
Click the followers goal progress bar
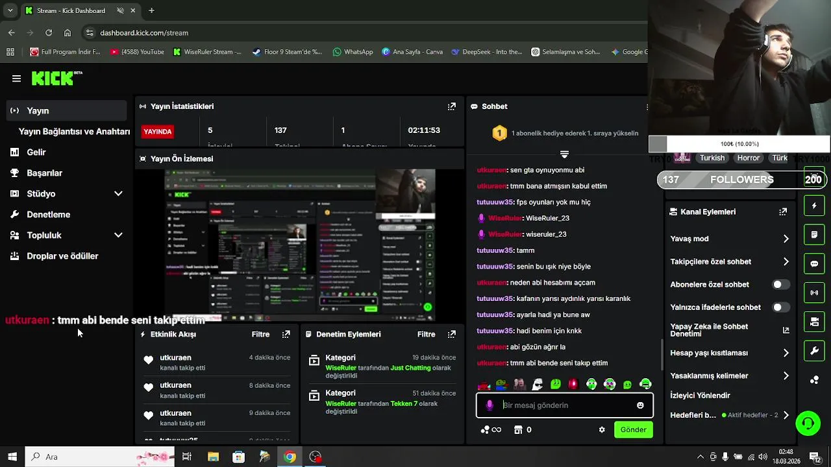(741, 180)
